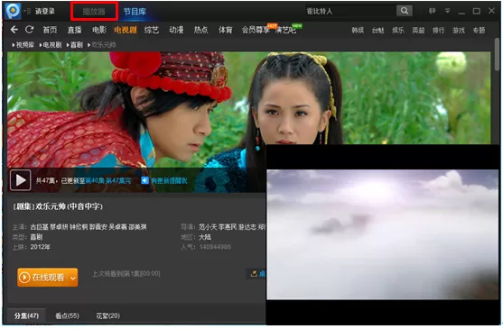The height and width of the screenshot is (329, 503).
Task: Click the skin icon in the title bar
Action: click(432, 11)
